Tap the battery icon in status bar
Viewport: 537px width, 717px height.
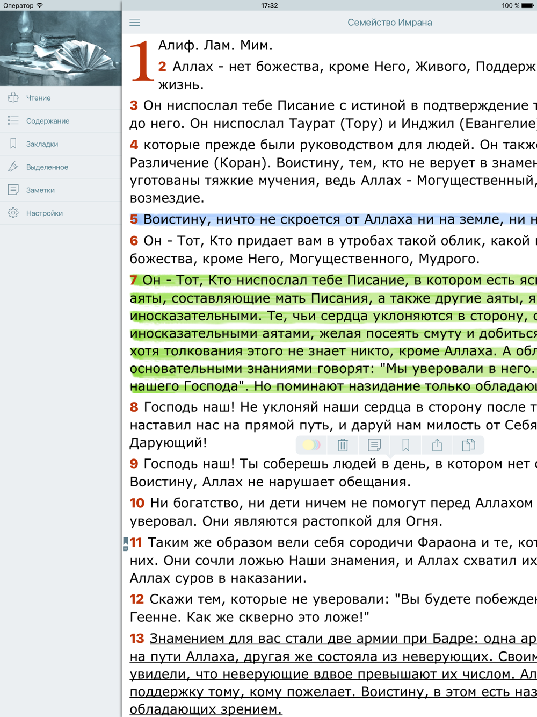pos(527,5)
